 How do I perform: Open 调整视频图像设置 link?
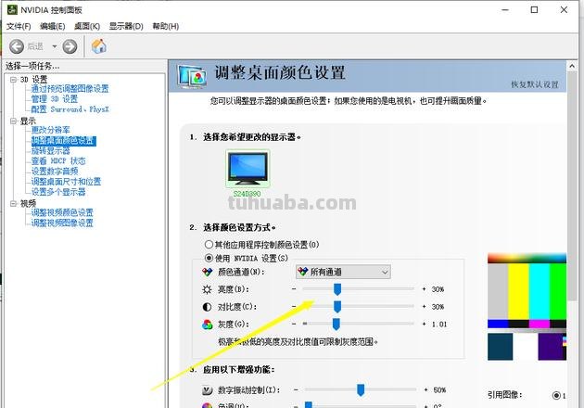coord(62,223)
